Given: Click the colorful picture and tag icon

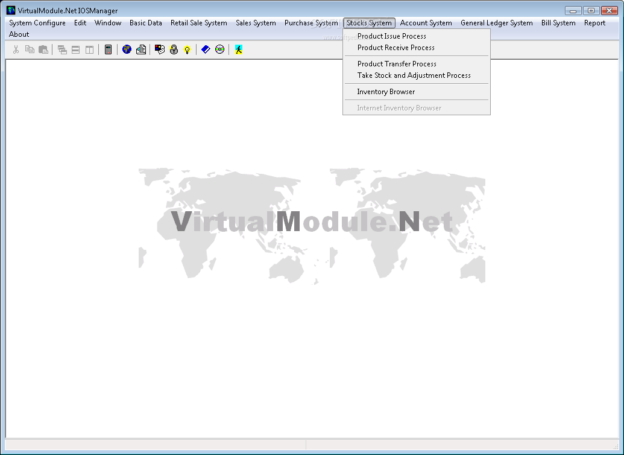Looking at the screenshot, I should [x=160, y=49].
